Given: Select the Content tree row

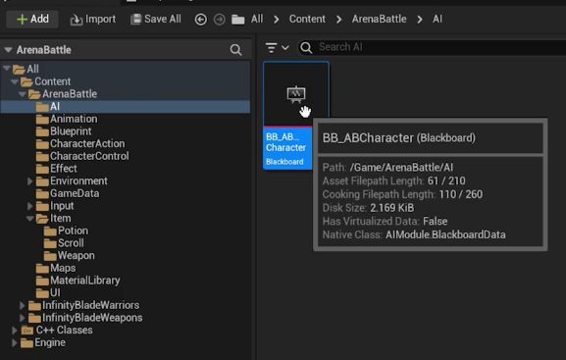Looking at the screenshot, I should tap(126, 81).
